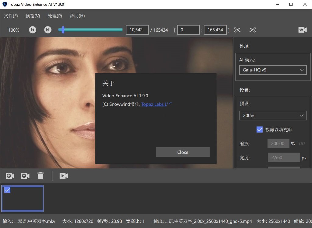Open the 预设 dropdown showing 200%
This screenshot has width=312, height=228.
coord(273,116)
